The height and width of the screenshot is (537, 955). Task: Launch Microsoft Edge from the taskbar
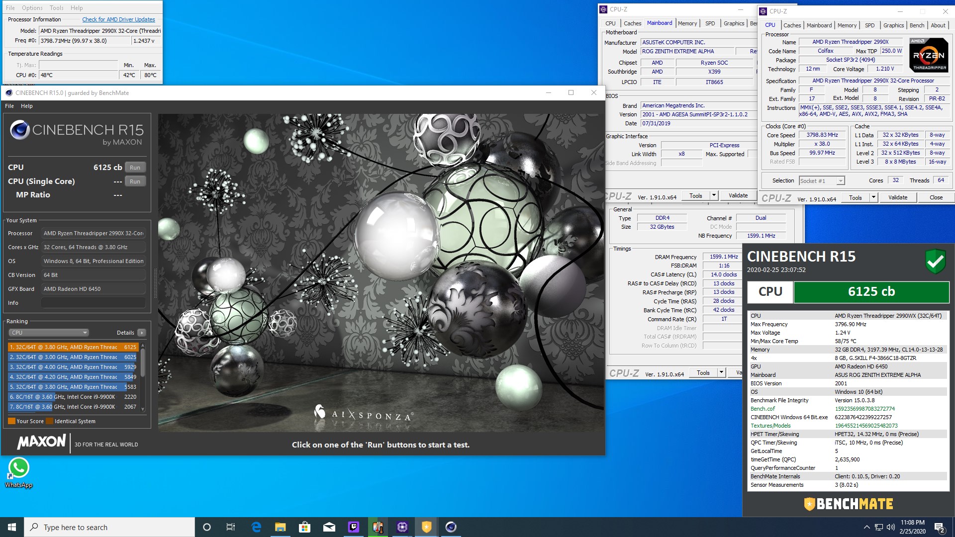pyautogui.click(x=256, y=527)
